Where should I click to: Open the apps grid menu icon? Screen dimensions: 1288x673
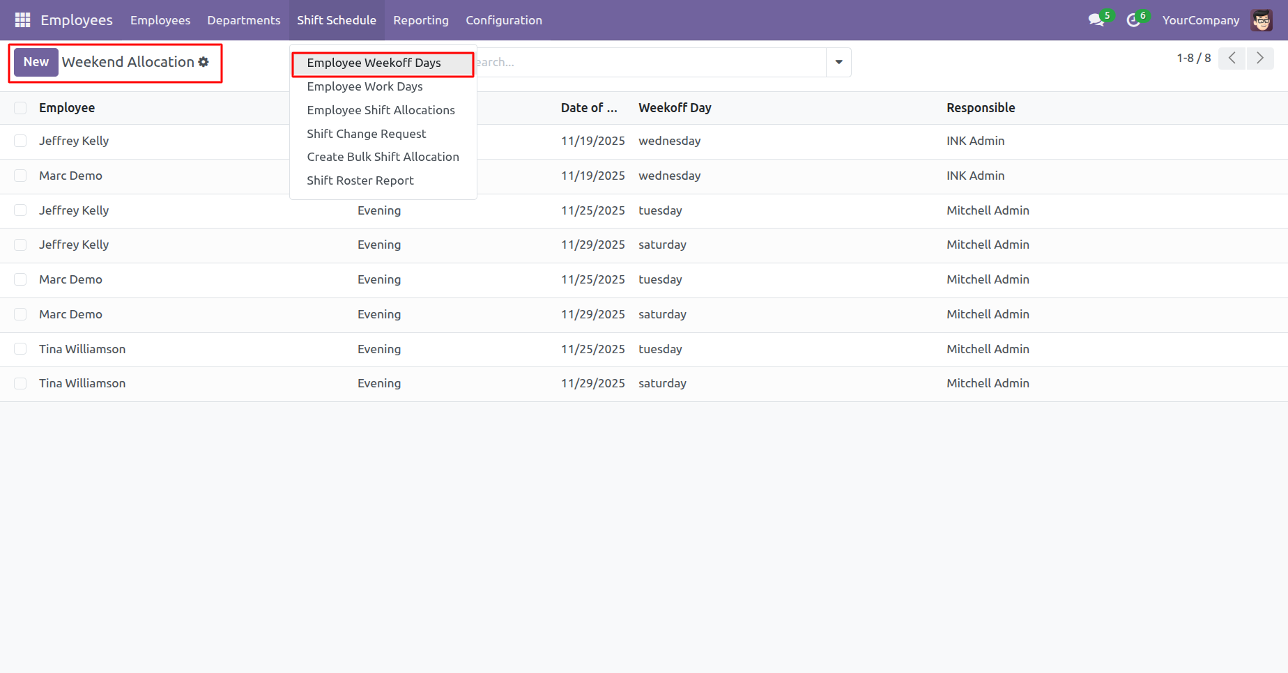tap(22, 20)
